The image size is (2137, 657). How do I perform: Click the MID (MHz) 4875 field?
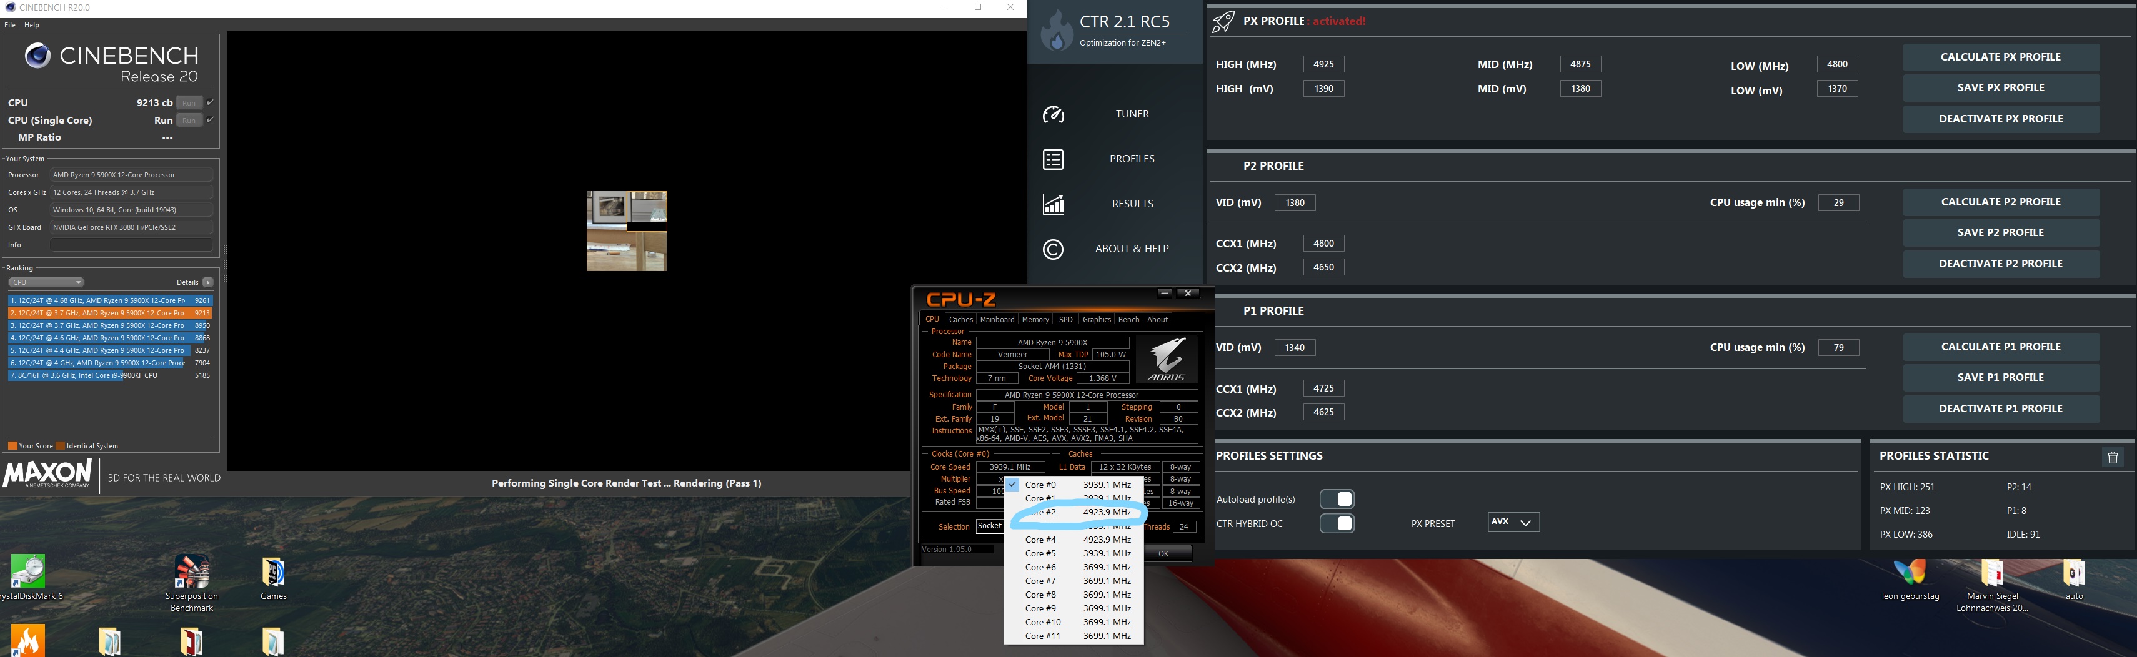(x=1580, y=65)
